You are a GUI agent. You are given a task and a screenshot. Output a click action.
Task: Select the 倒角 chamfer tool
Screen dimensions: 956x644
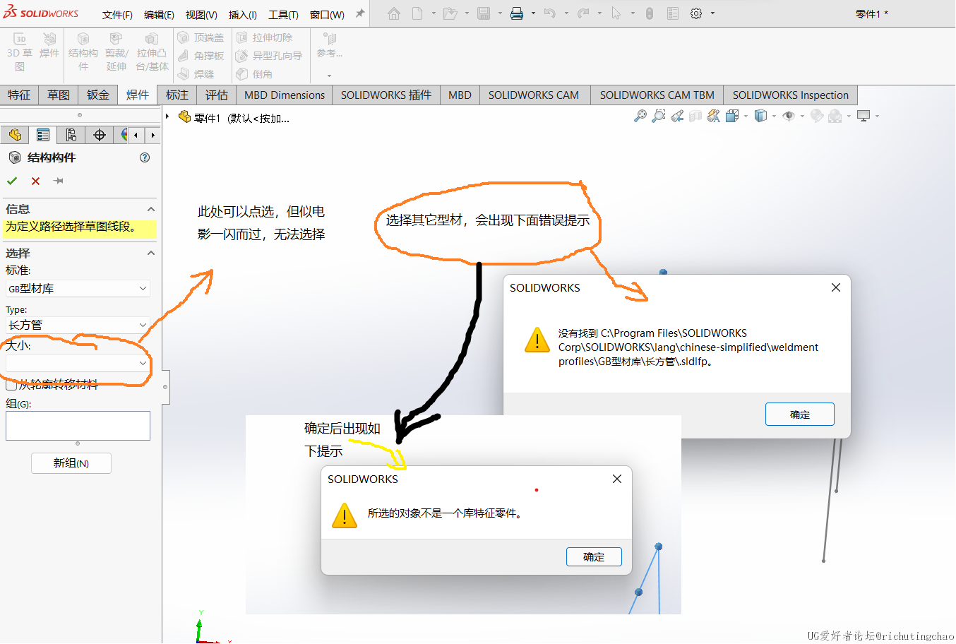tap(255, 74)
